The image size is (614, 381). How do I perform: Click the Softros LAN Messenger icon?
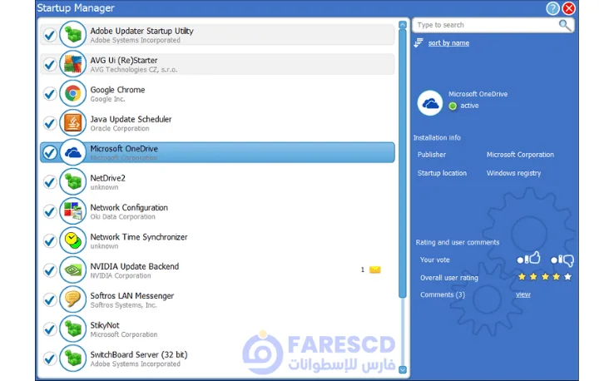pyautogui.click(x=73, y=299)
